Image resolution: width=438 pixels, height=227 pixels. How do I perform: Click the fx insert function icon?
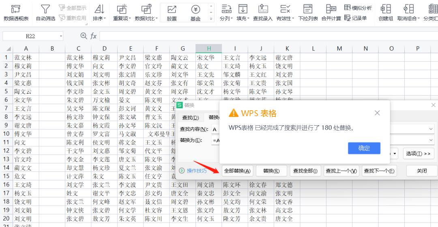tap(94, 36)
